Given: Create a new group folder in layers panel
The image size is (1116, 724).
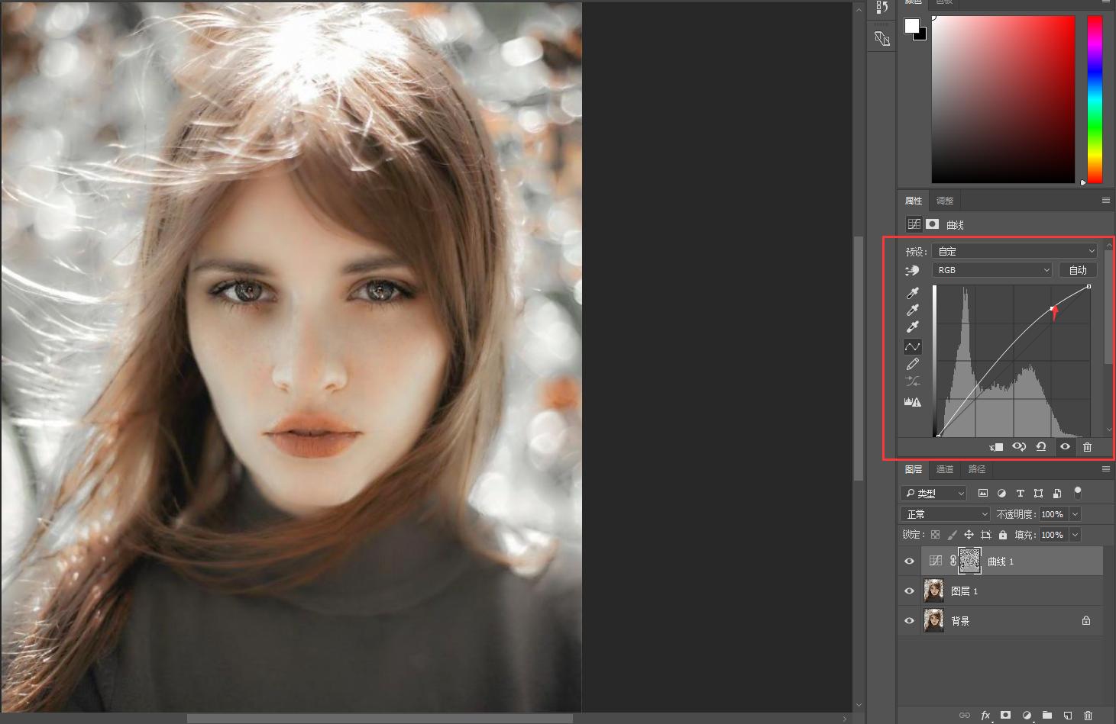Looking at the screenshot, I should (1047, 716).
